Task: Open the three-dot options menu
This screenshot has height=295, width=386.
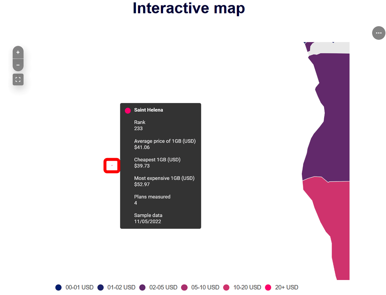Action: tap(379, 33)
